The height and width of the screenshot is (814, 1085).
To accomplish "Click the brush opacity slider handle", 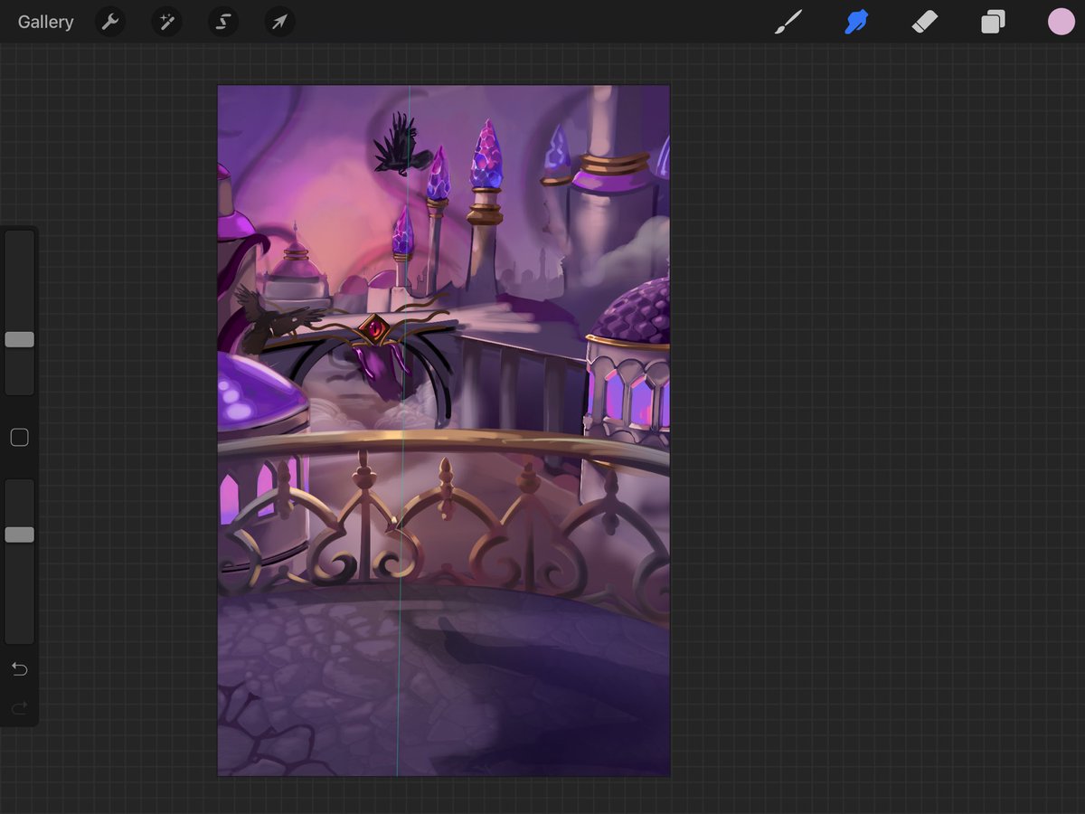I will 19,535.
